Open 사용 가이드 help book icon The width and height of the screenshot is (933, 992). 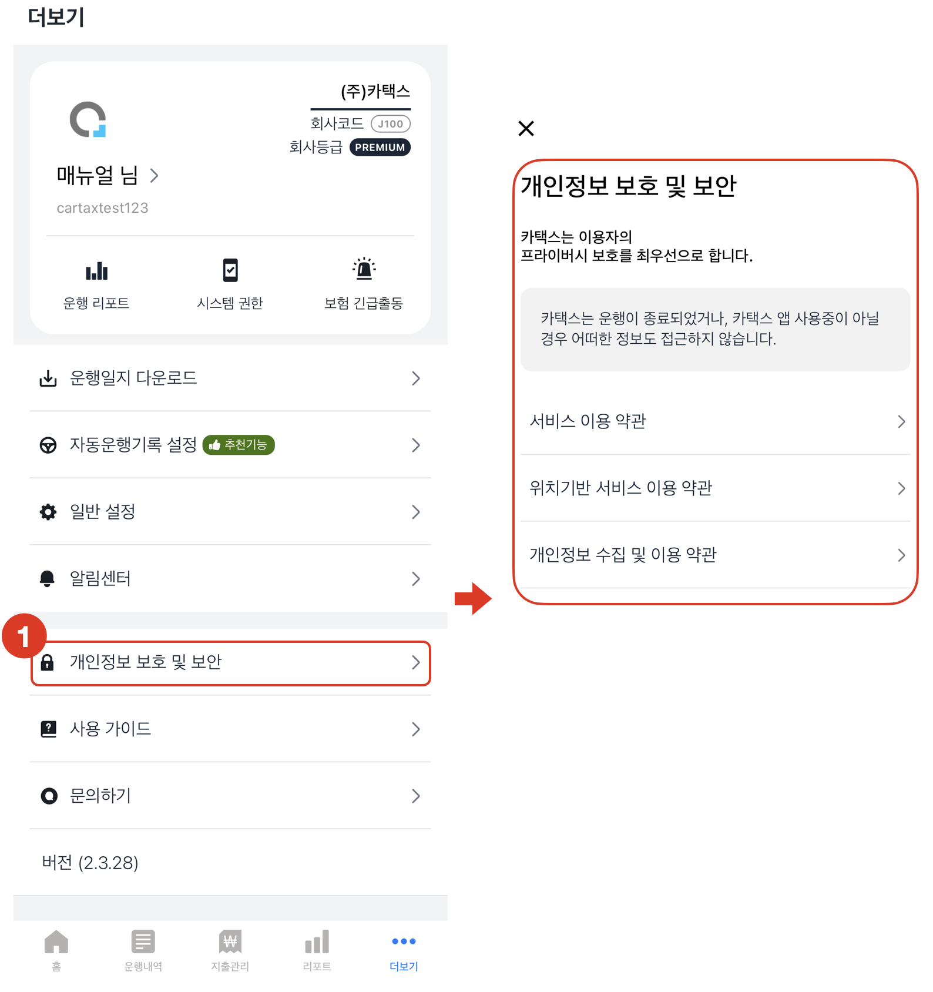[x=48, y=729]
